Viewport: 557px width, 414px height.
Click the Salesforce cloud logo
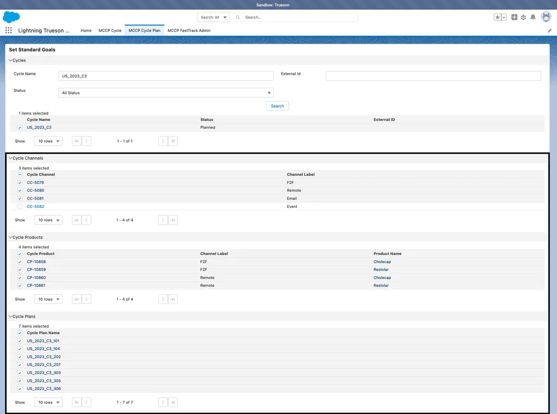coord(11,17)
